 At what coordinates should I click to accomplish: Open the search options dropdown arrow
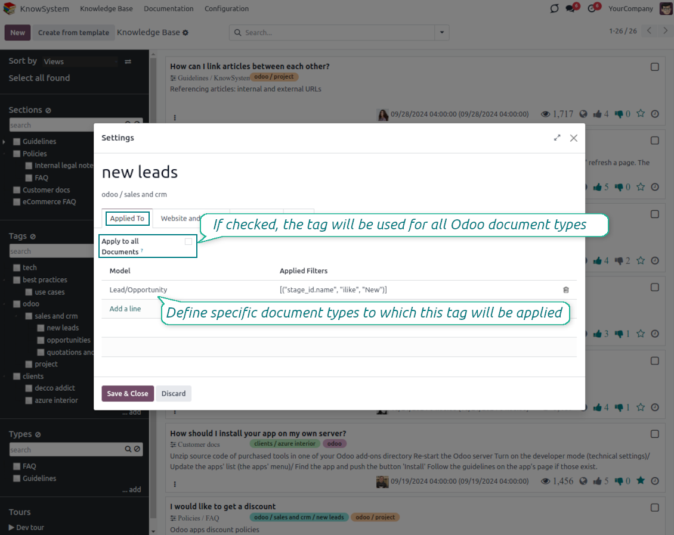tap(442, 33)
